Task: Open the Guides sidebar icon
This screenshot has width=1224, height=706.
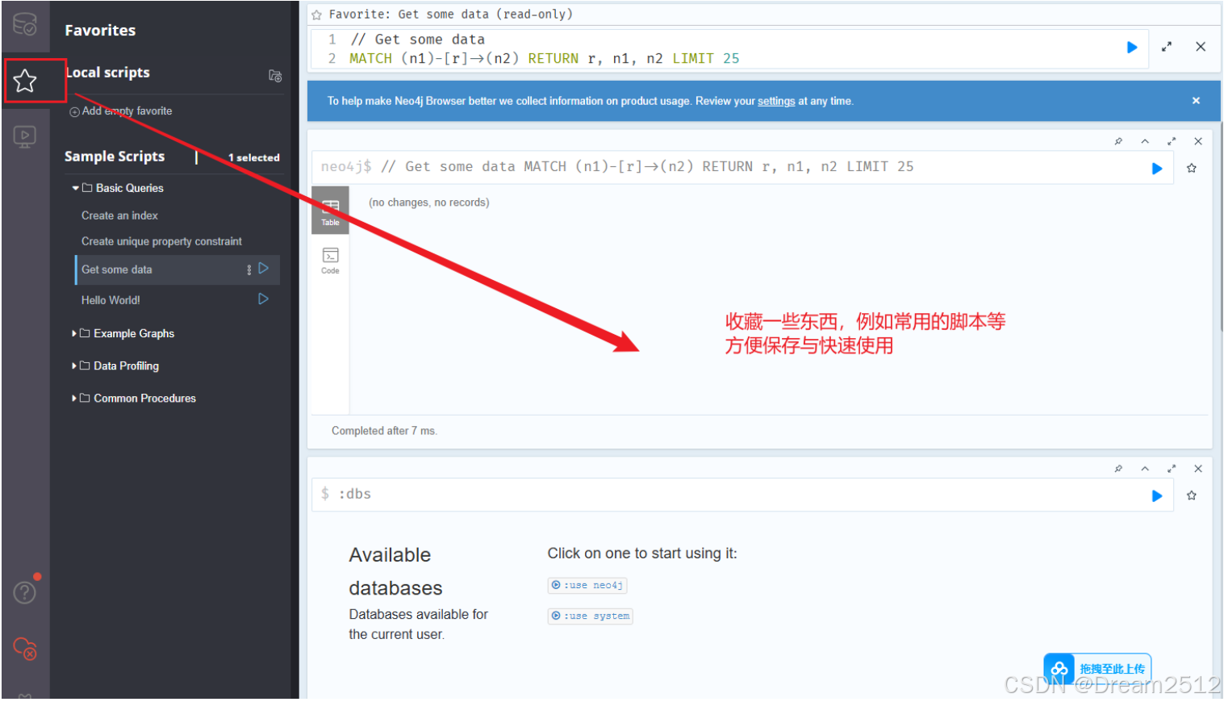Action: (x=25, y=136)
